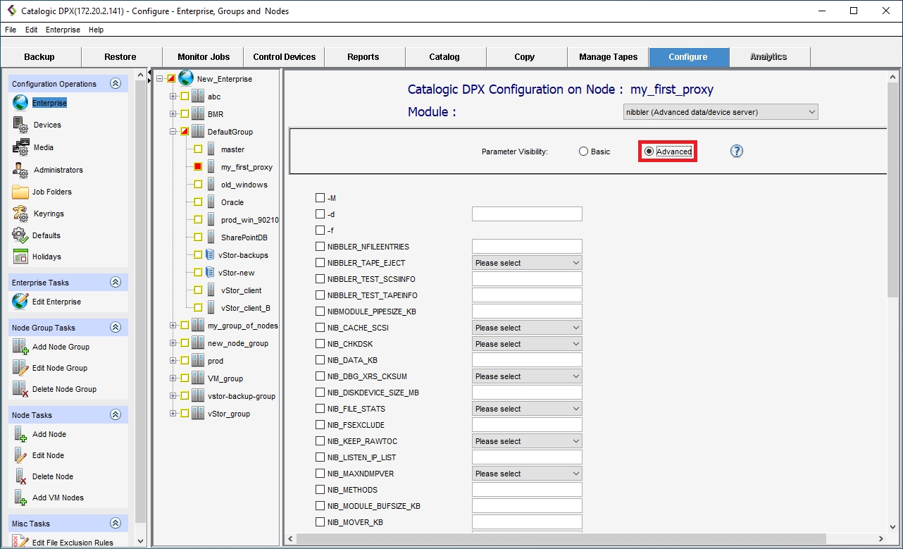Click the Add Node Group icon
The image size is (903, 549).
click(20, 347)
